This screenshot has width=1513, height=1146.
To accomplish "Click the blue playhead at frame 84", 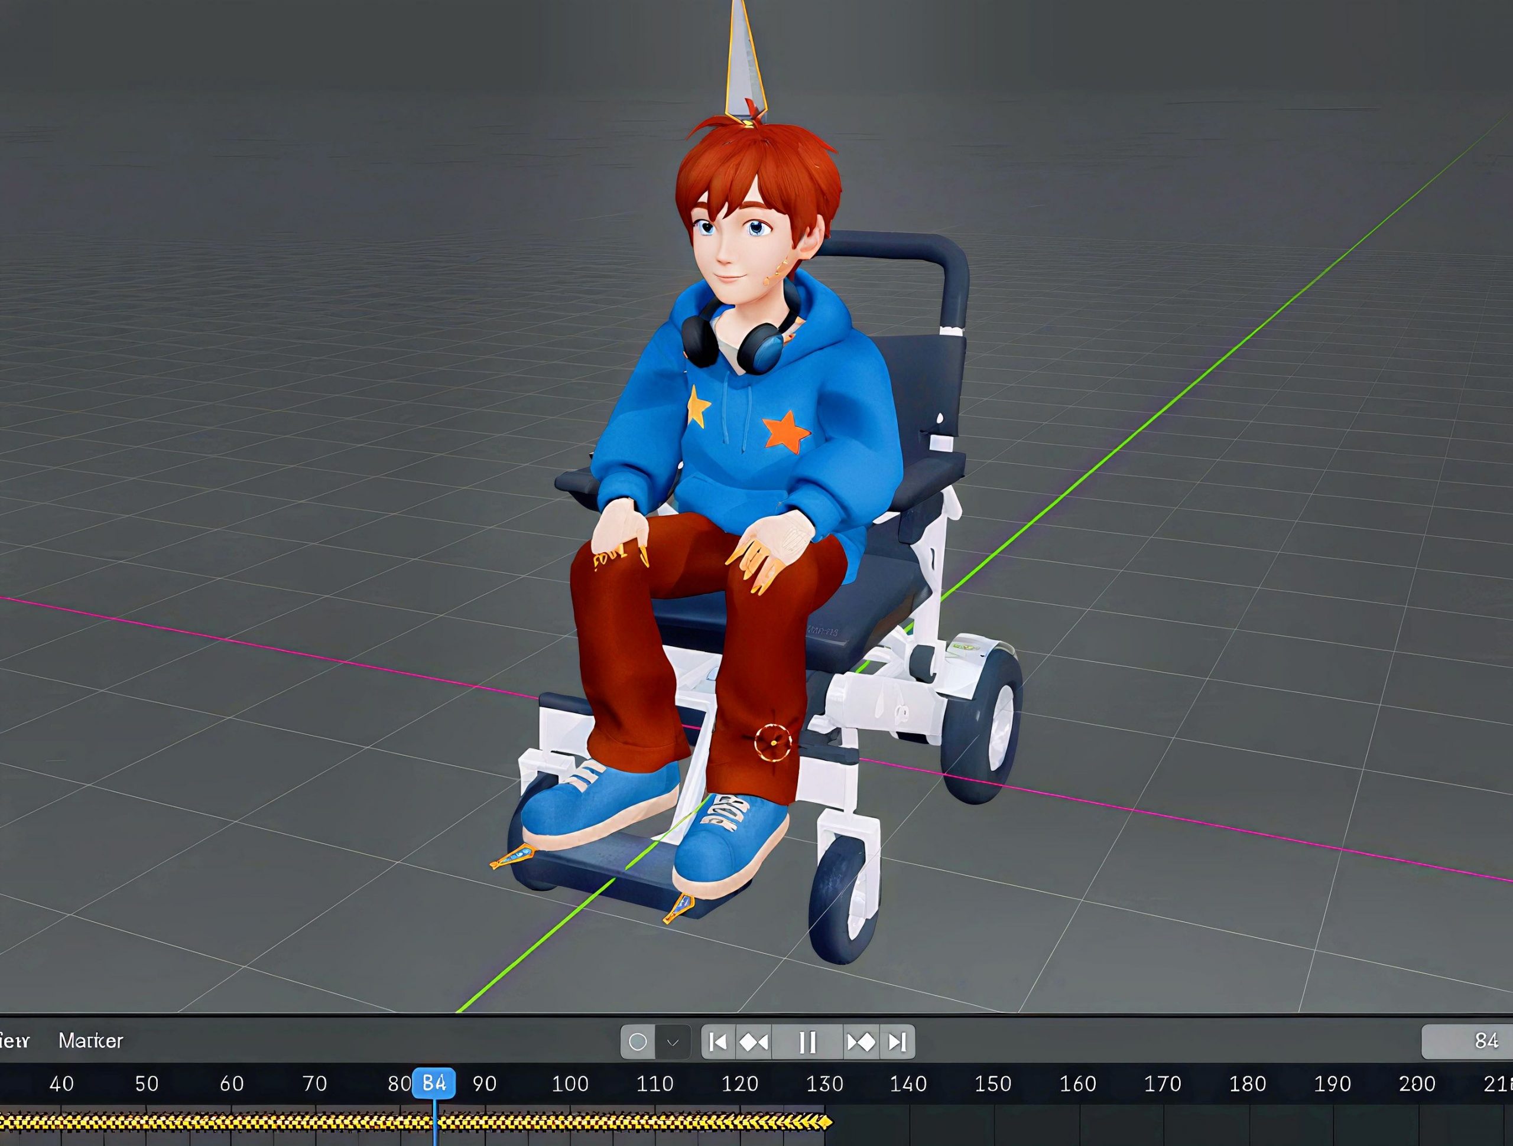I will tap(434, 1083).
